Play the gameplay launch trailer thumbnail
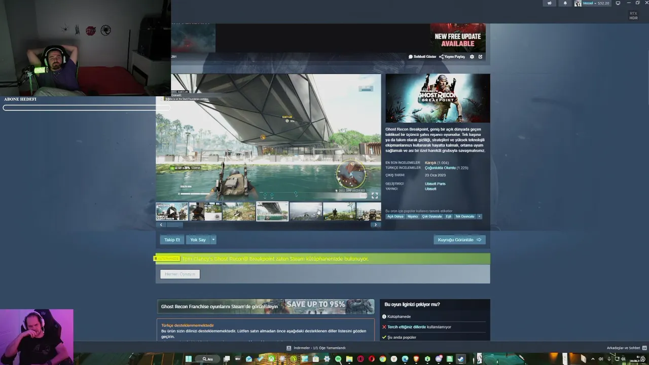 pos(172,211)
